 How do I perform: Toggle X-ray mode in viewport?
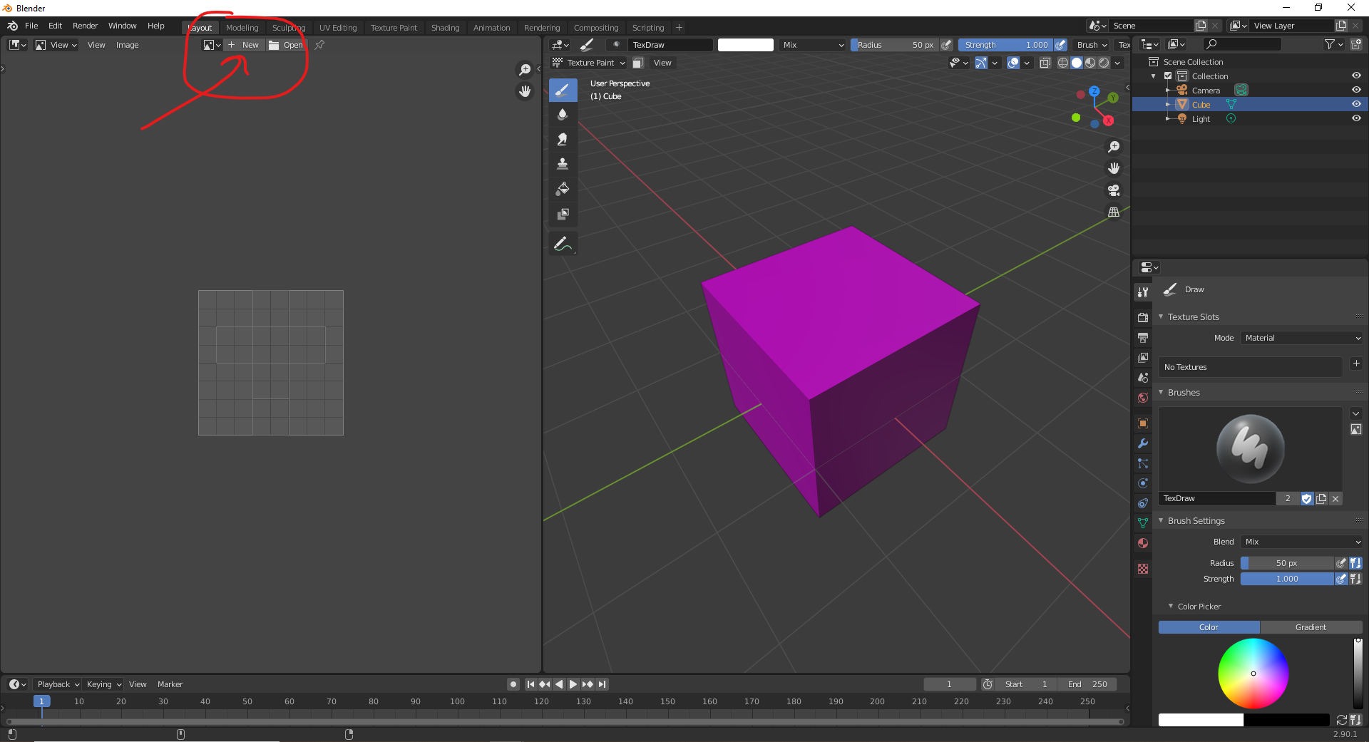1045,63
